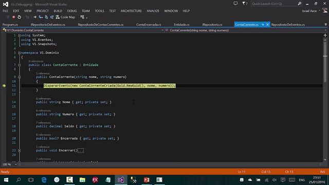Open the FILE menu
The width and height of the screenshot is (329, 185).
click(5, 11)
